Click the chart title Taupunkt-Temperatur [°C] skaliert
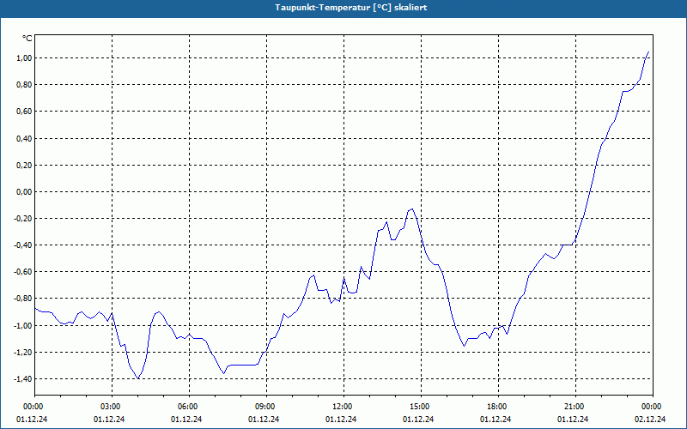The width and height of the screenshot is (687, 429). pyautogui.click(x=350, y=8)
